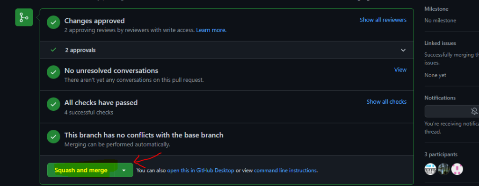
Task: Click the muted bell notifications icon
Action: pyautogui.click(x=474, y=112)
